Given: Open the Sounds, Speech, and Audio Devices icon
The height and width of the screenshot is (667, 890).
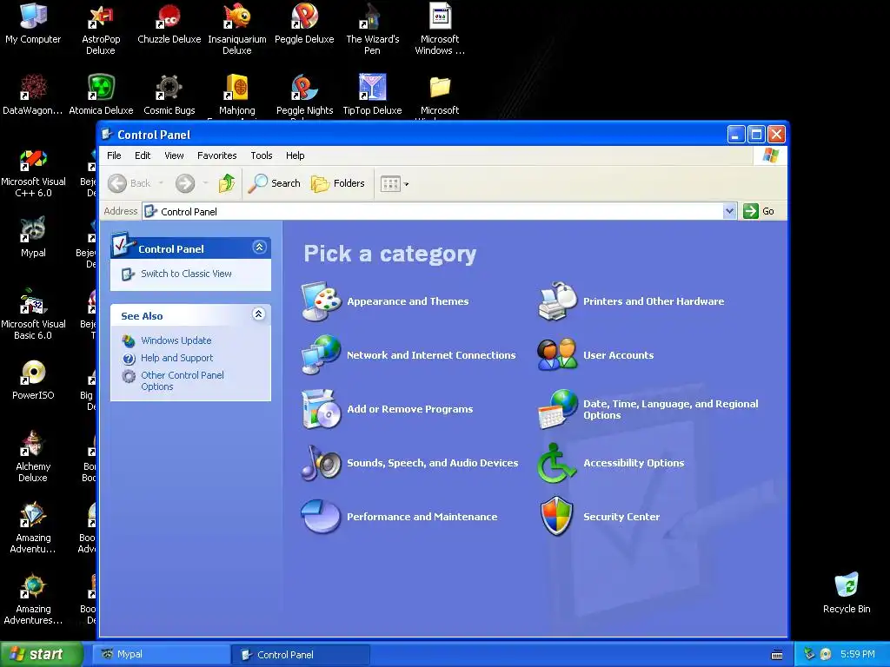Looking at the screenshot, I should coord(322,463).
